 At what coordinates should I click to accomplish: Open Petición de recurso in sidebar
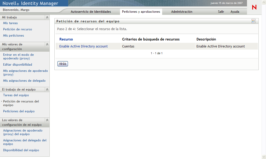[17, 29]
